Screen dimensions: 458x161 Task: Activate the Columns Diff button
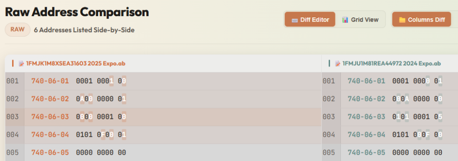coord(421,20)
